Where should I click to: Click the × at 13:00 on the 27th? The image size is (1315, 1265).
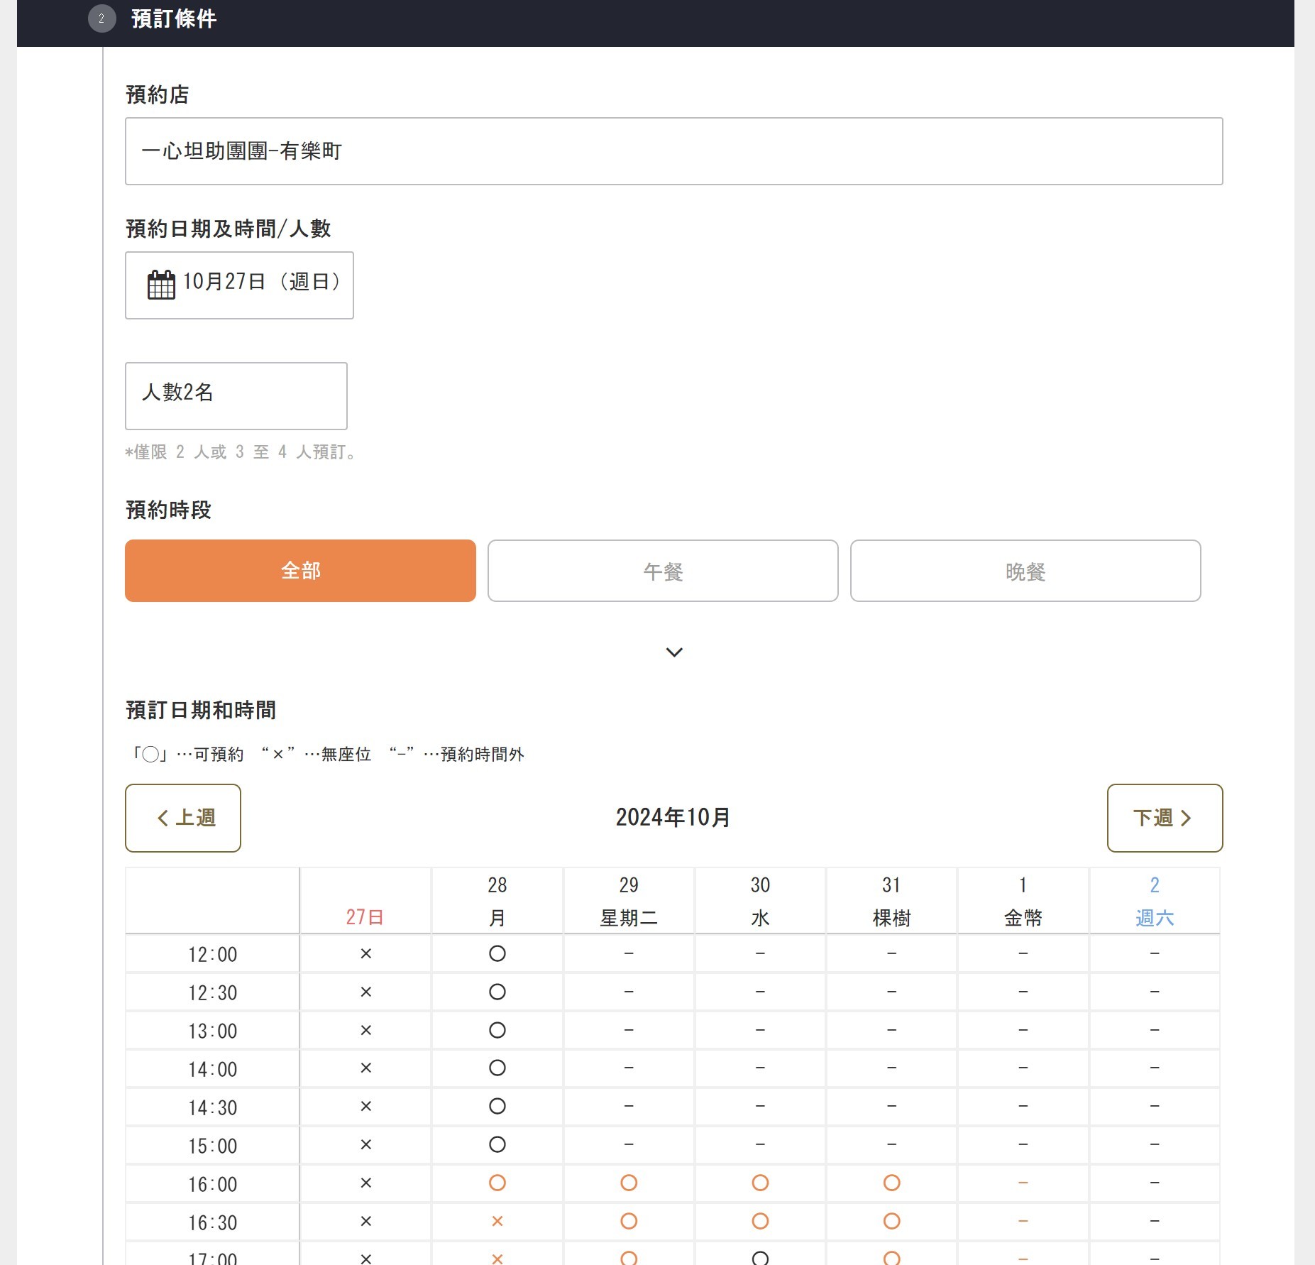click(x=366, y=1030)
